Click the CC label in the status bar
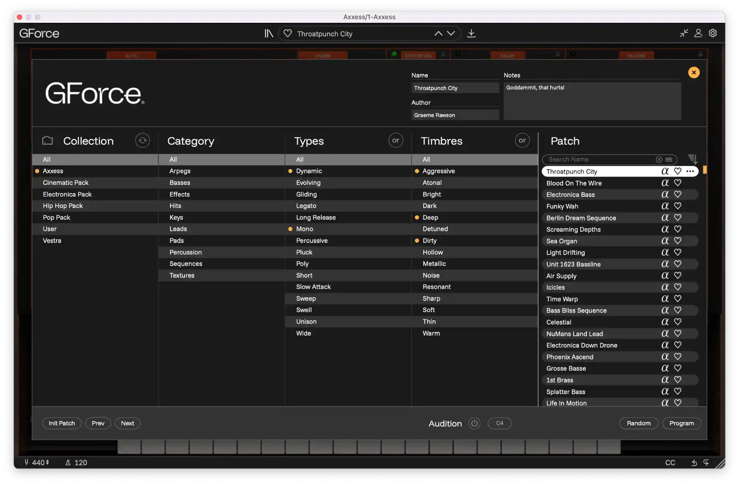The height and width of the screenshot is (485, 739). pos(670,463)
